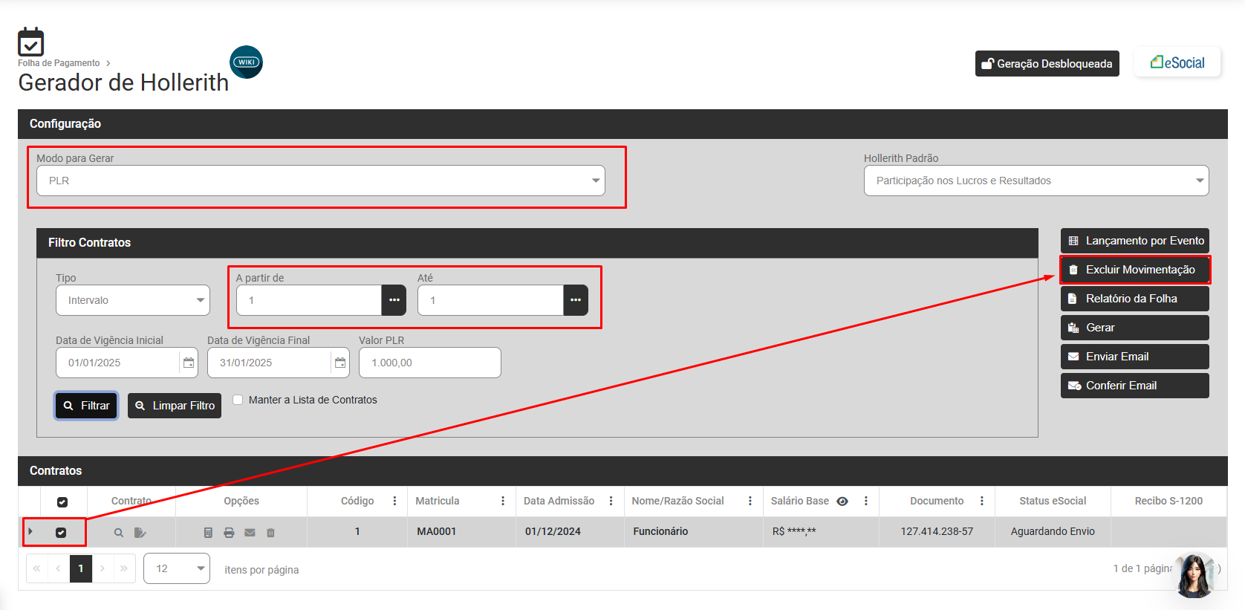
Task: Click the Conferir Email button
Action: coord(1135,386)
